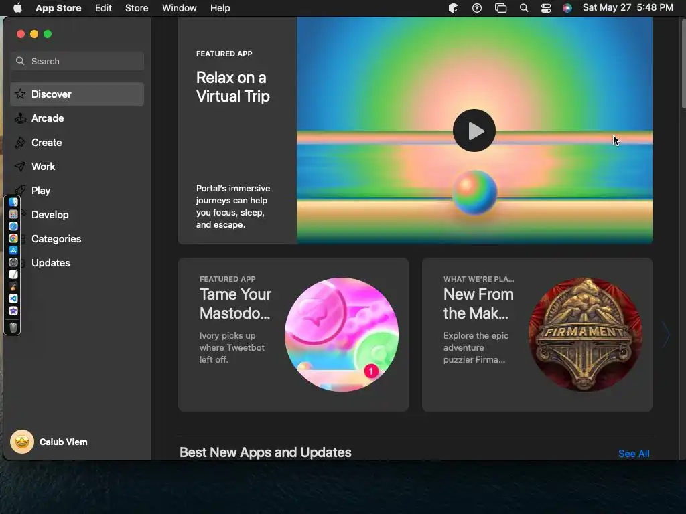Click the vertical scrollbar thumb
686x514 pixels.
coord(683,64)
